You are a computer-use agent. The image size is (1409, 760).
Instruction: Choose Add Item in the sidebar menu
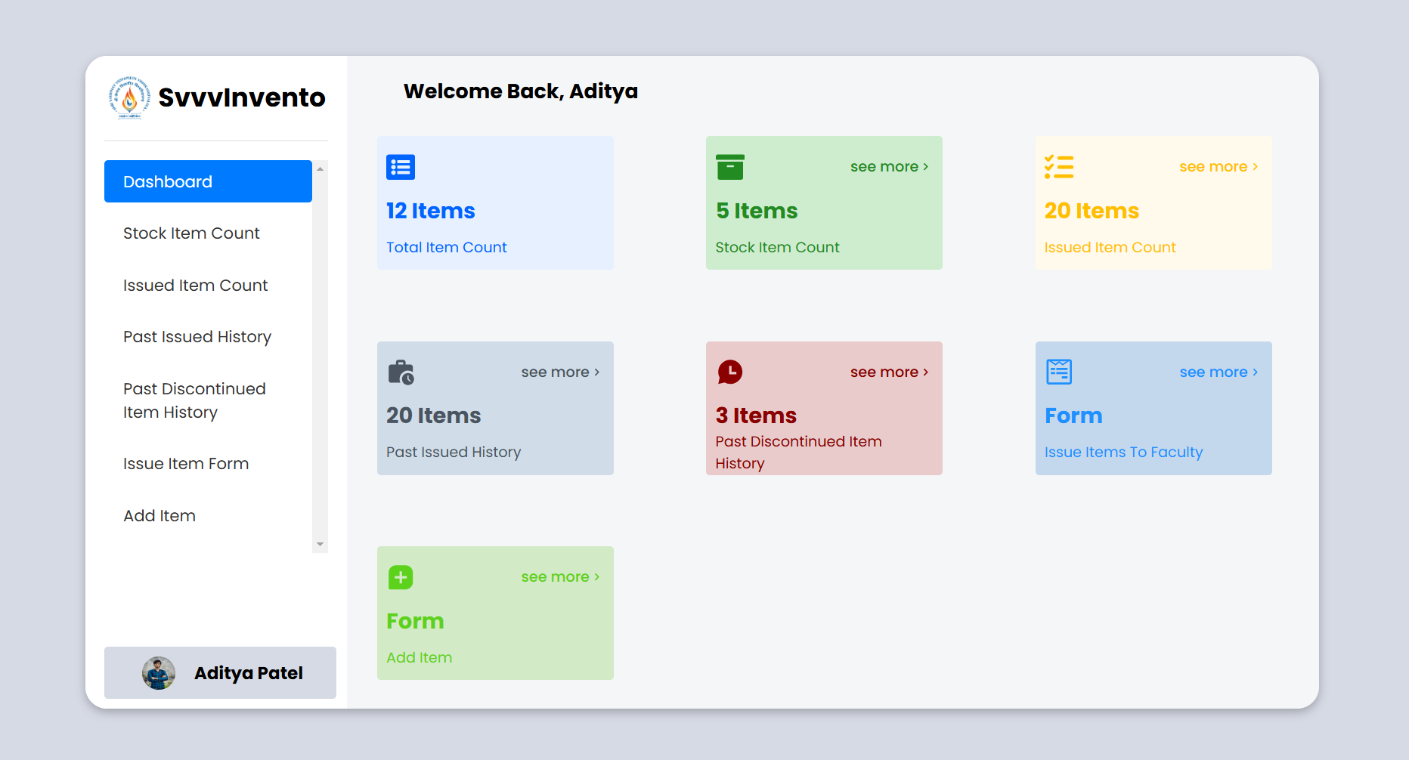pos(159,516)
